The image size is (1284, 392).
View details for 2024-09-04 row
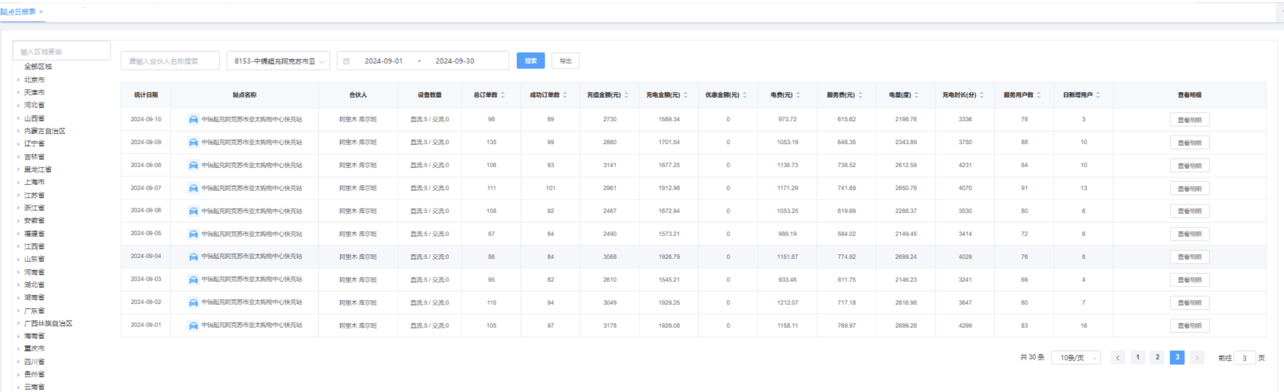(x=1189, y=257)
